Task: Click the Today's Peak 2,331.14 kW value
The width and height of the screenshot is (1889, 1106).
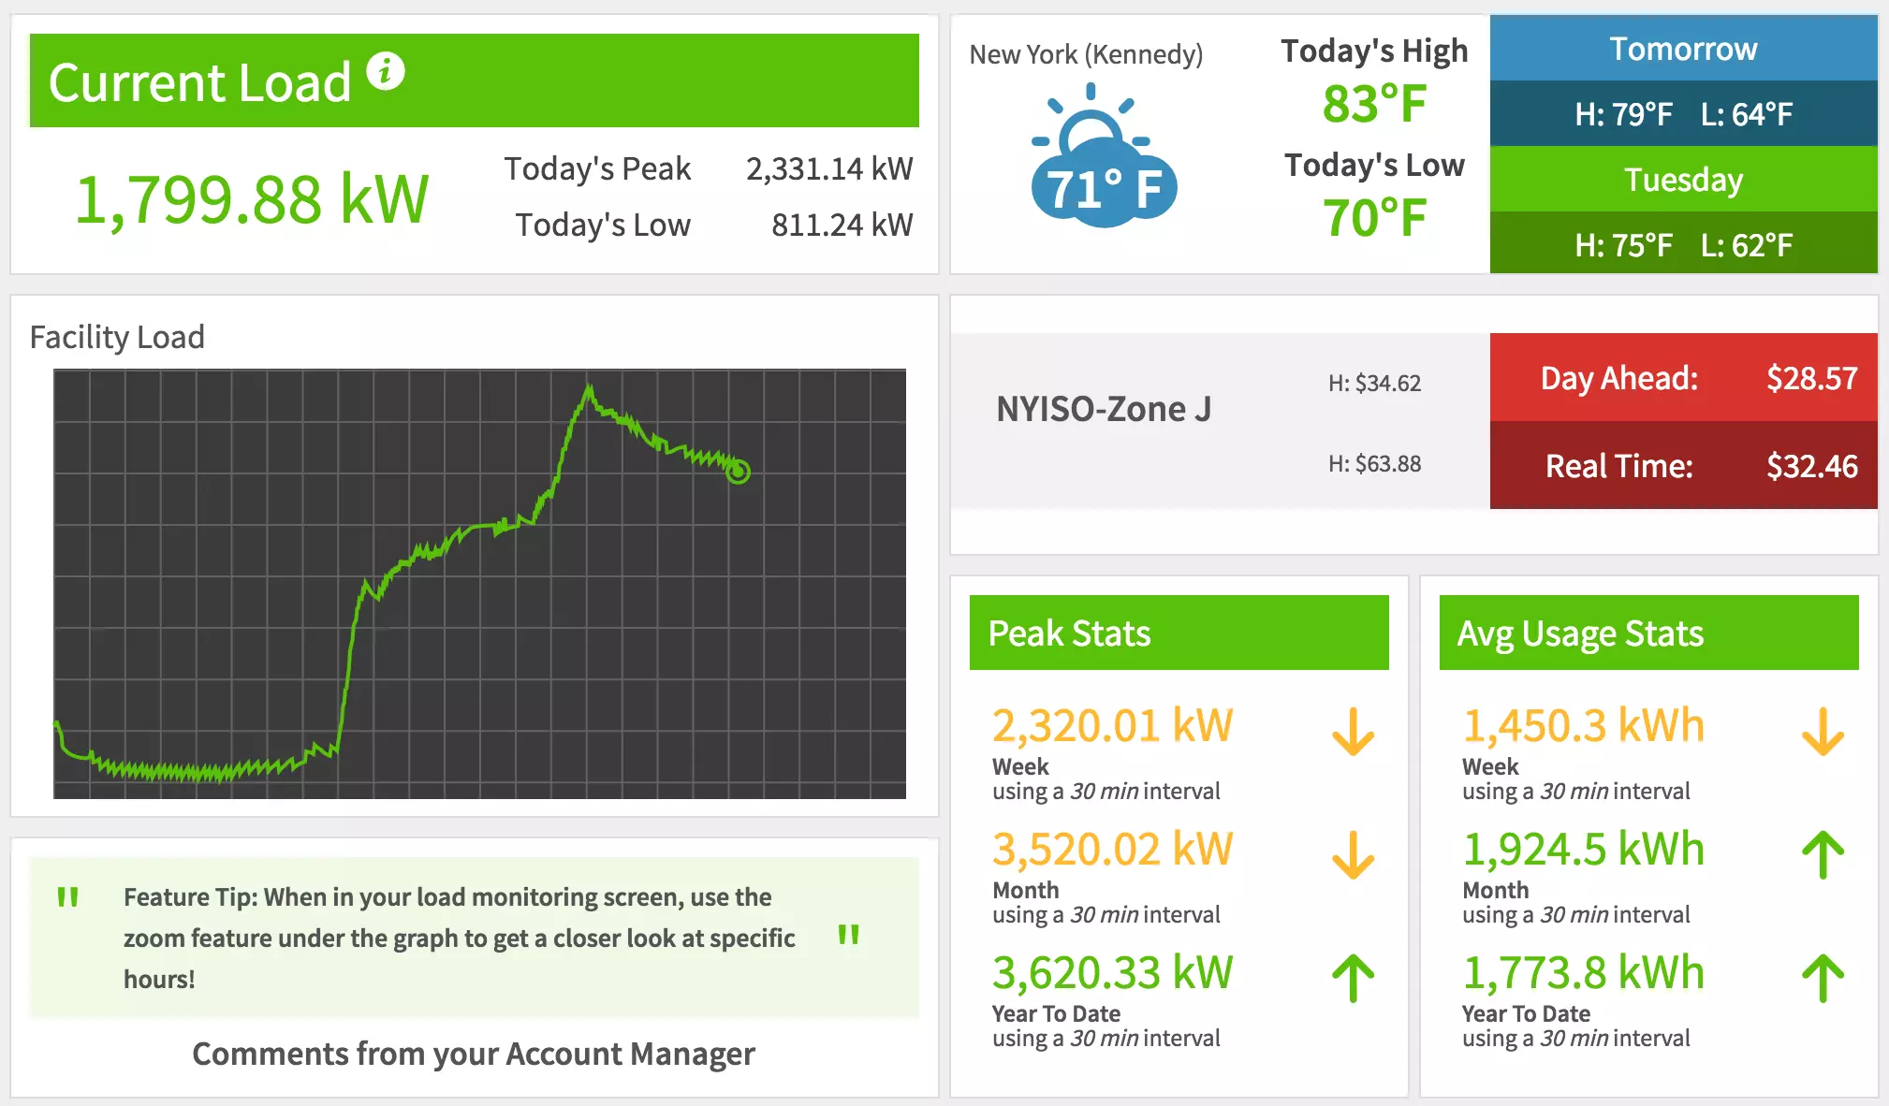Action: click(828, 168)
